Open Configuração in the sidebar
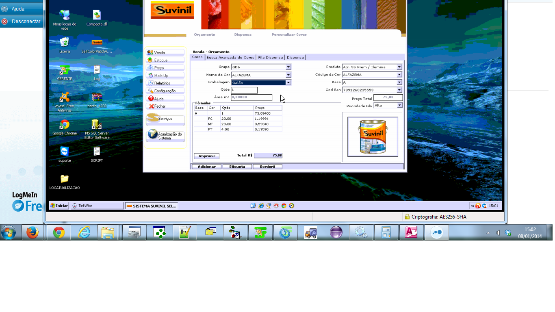This screenshot has width=555, height=312. click(x=165, y=91)
